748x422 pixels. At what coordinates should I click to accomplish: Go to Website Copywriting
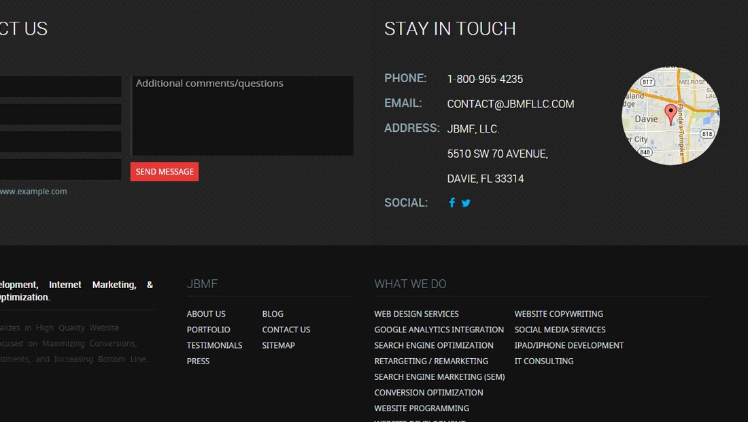click(558, 314)
